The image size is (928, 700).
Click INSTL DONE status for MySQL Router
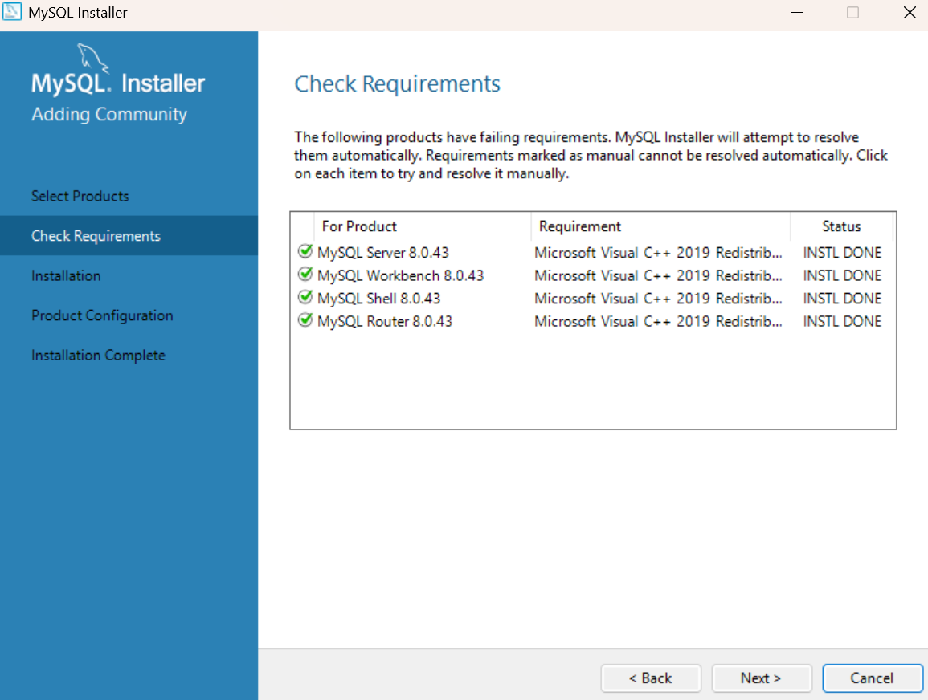842,322
